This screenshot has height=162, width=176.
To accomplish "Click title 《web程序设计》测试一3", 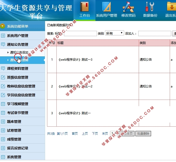I will click(x=75, y=59).
